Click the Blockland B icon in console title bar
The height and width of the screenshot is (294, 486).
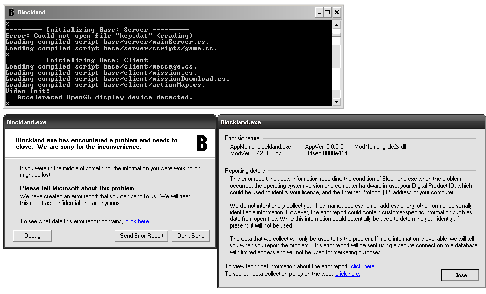point(11,12)
